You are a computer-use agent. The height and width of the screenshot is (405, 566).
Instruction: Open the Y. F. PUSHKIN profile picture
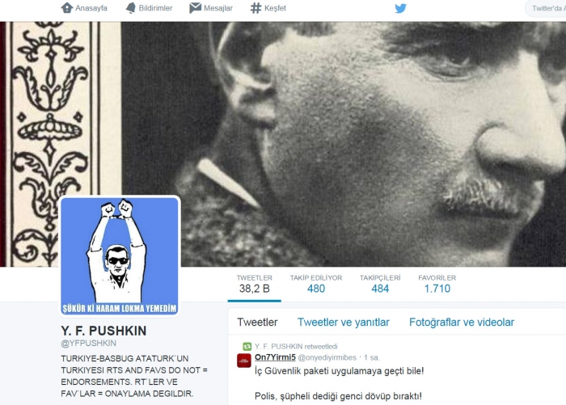[120, 256]
